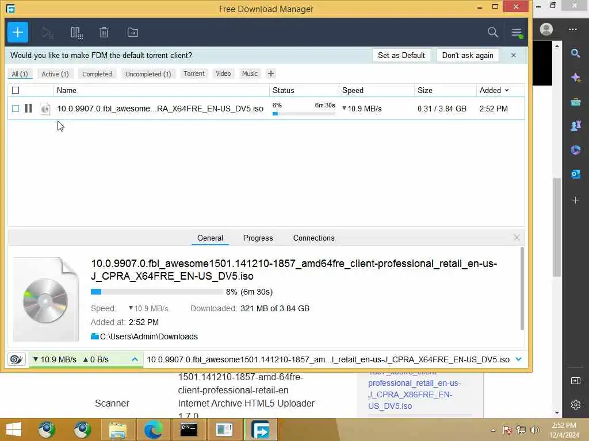Pause all downloads toolbar icon
Viewport: 589px width, 441px height.
point(77,33)
